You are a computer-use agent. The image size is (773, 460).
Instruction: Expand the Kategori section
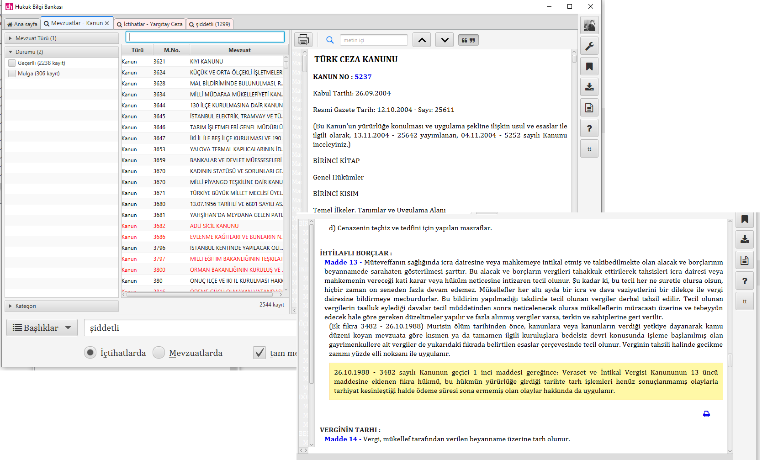pos(62,306)
